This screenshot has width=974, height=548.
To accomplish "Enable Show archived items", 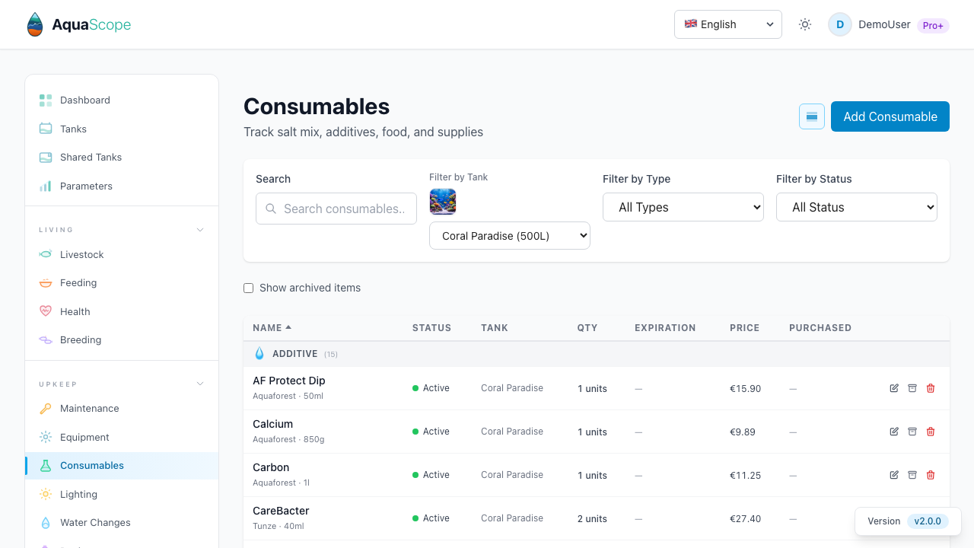I will pyautogui.click(x=248, y=288).
